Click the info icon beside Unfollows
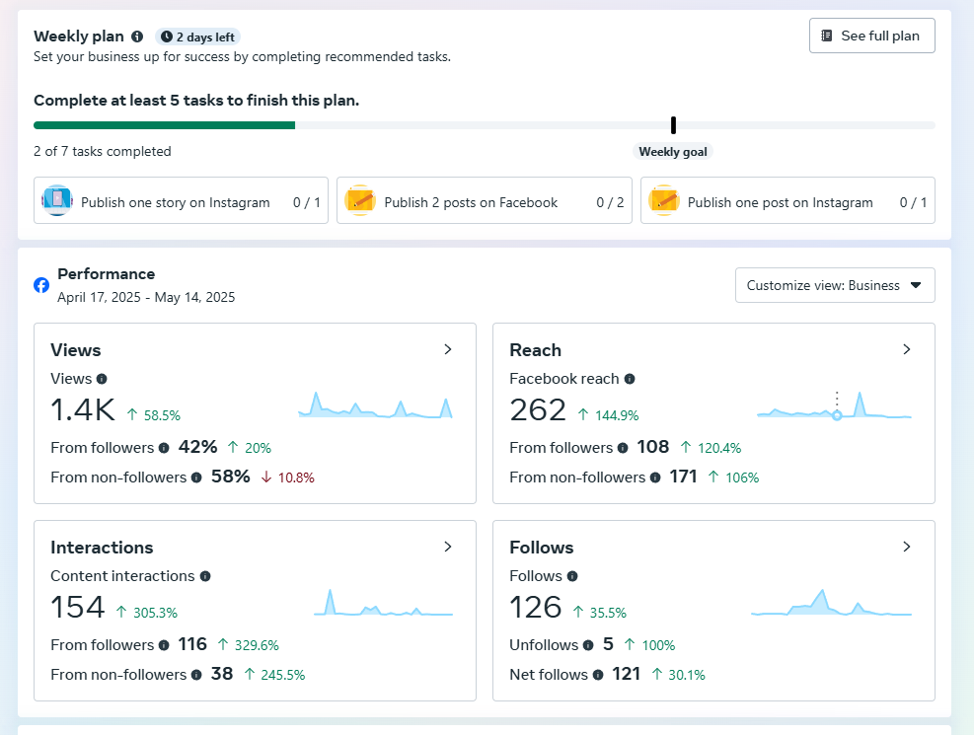This screenshot has width=974, height=735. click(588, 645)
